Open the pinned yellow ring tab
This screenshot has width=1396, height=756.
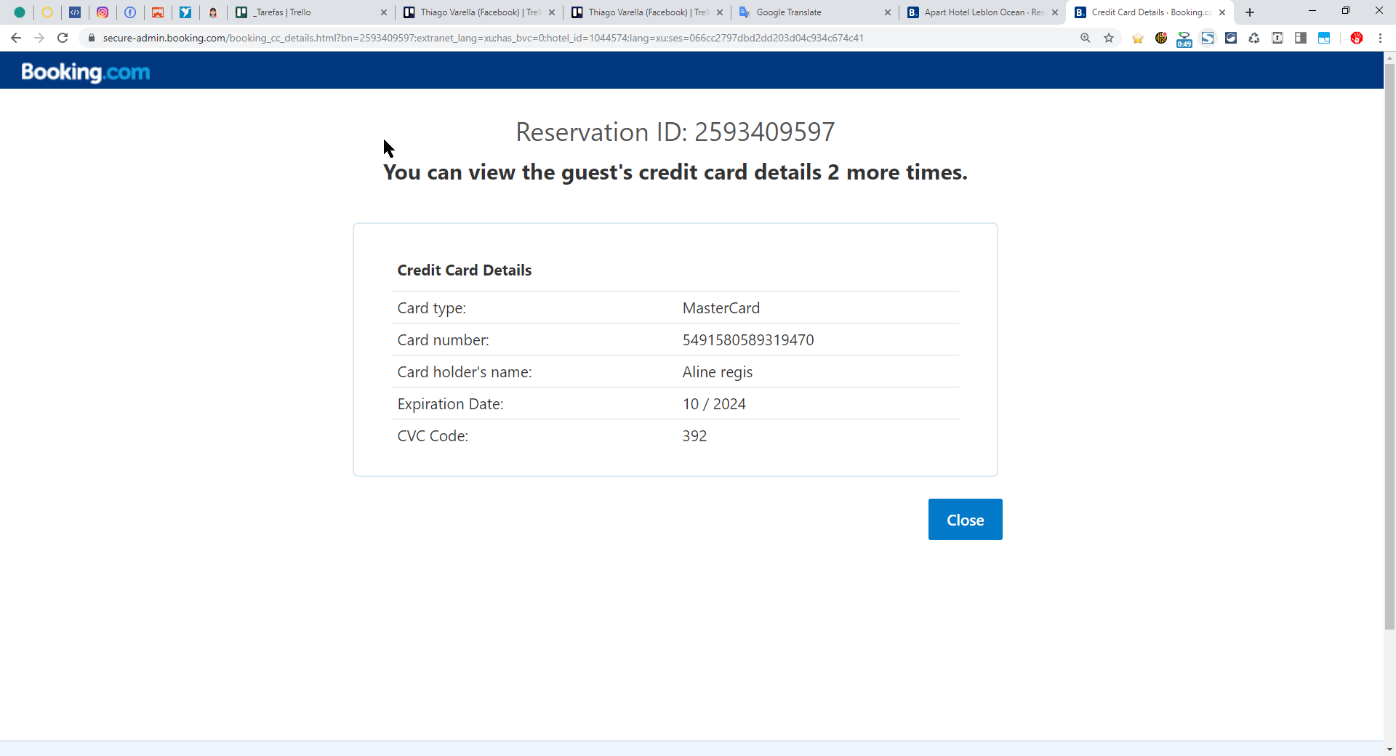coord(47,12)
